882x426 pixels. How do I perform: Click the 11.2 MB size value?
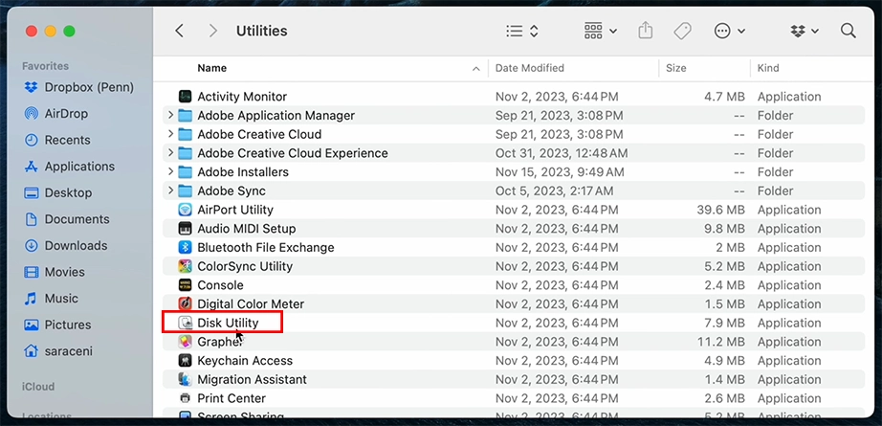tap(721, 342)
